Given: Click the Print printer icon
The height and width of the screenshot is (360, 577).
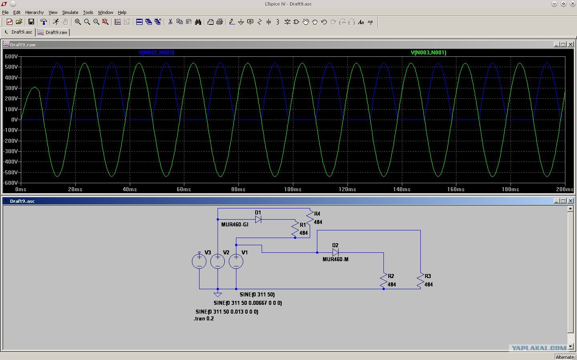Looking at the screenshot, I should 220,22.
